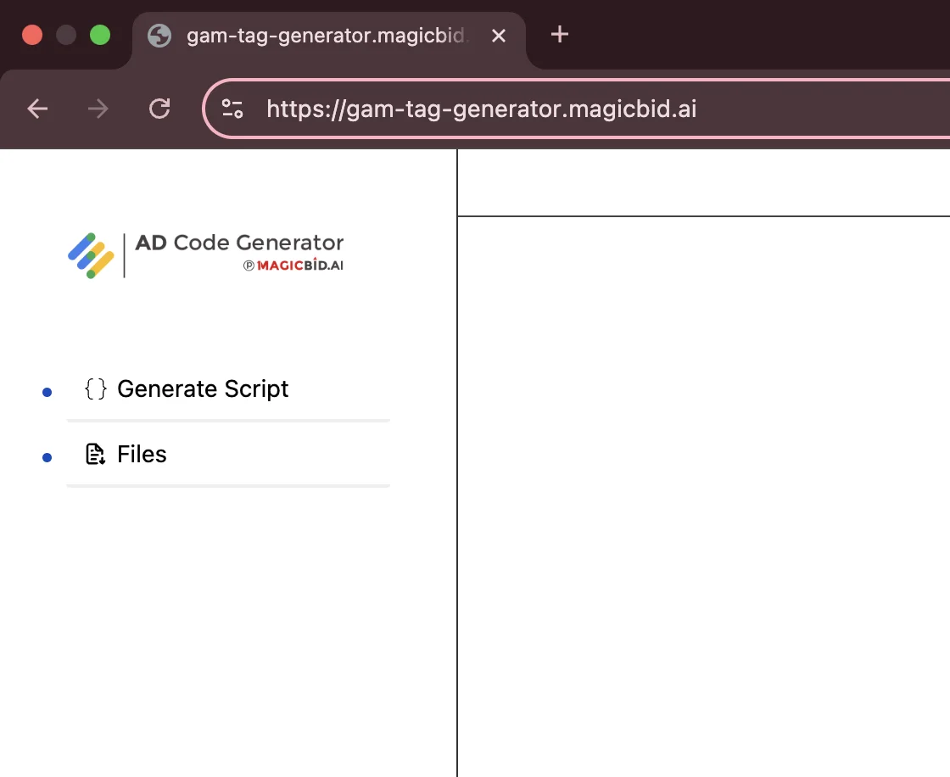950x777 pixels.
Task: Open site information via the tune icon
Action: 232,109
